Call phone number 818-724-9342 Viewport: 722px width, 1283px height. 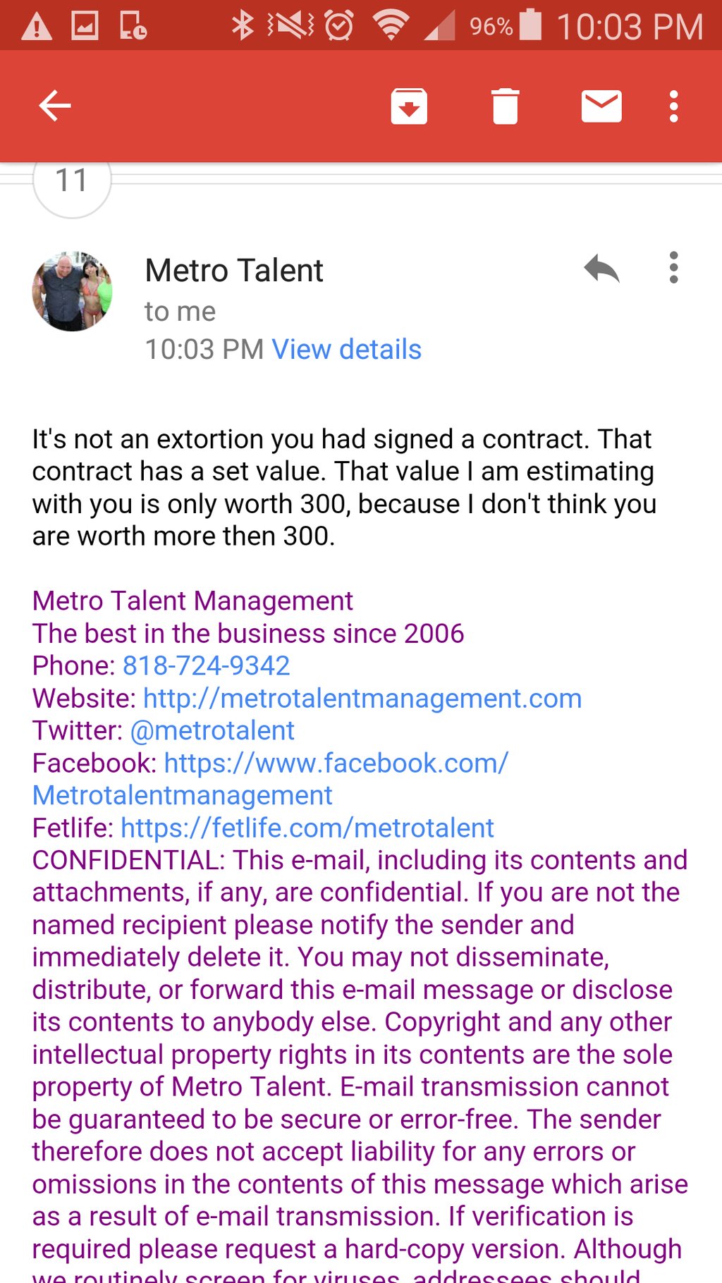(206, 666)
